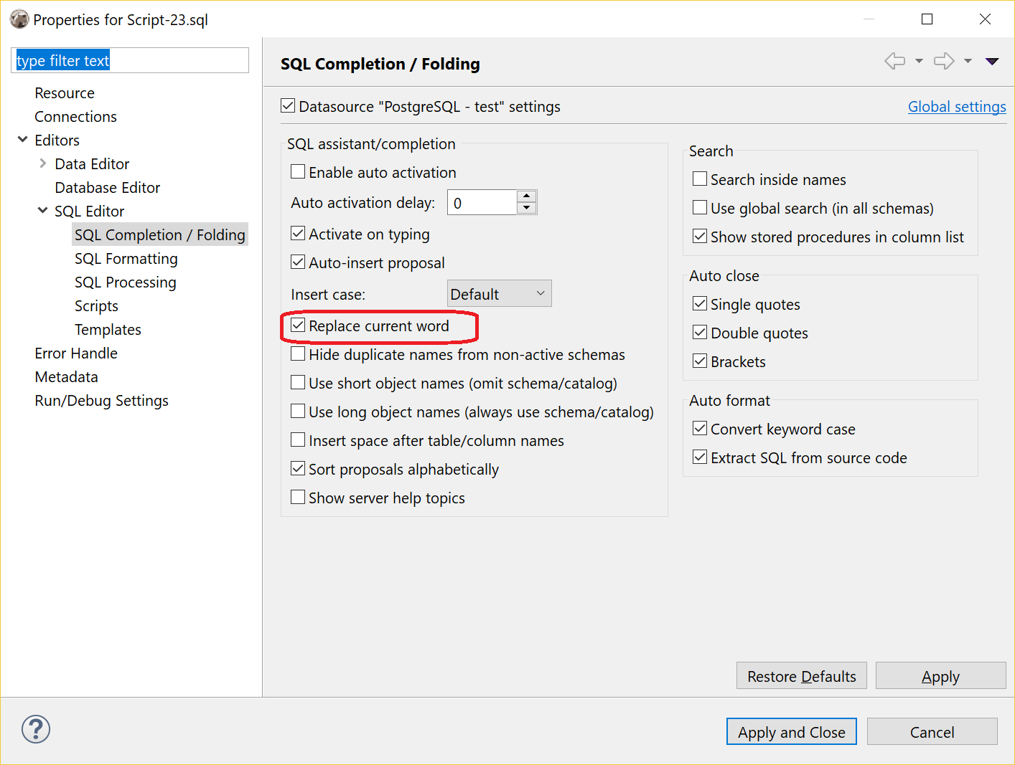Viewport: 1015px width, 765px height.
Task: Click the back navigation arrow
Action: (894, 61)
